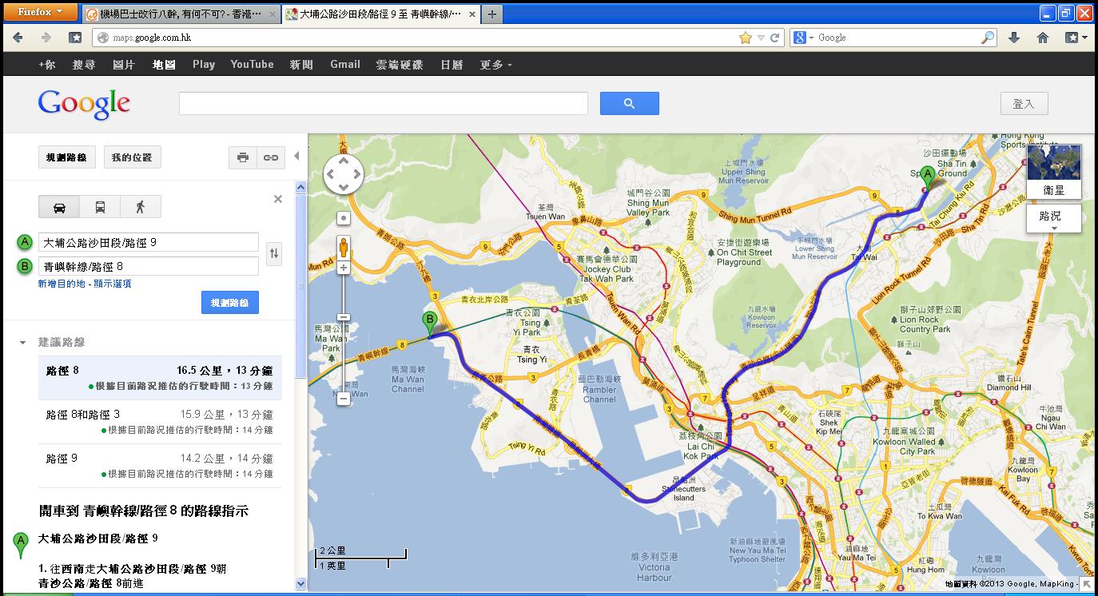Select suggested route 路徑 9

coord(160,466)
